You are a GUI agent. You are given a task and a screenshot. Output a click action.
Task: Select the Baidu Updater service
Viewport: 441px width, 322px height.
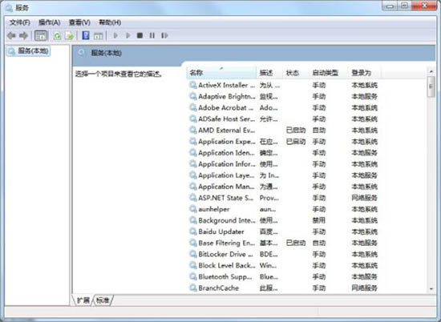click(x=284, y=231)
